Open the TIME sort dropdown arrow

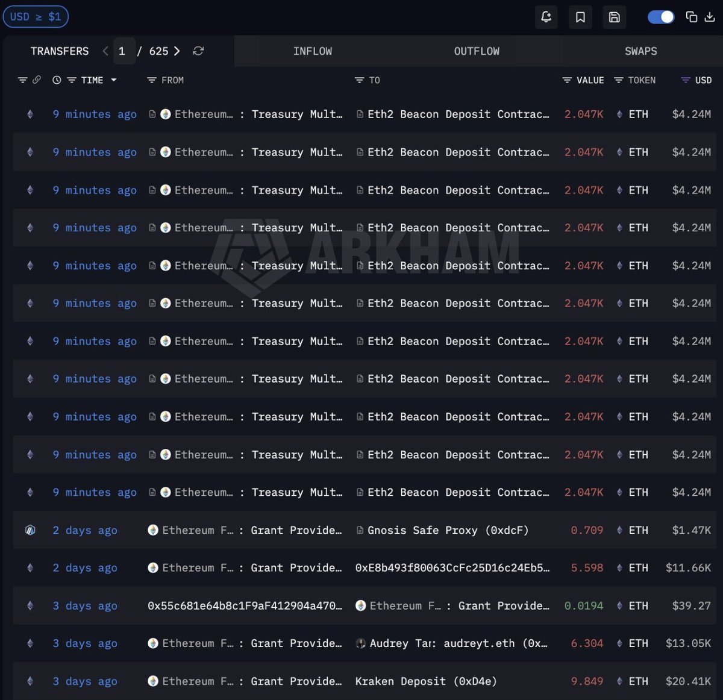tap(113, 80)
